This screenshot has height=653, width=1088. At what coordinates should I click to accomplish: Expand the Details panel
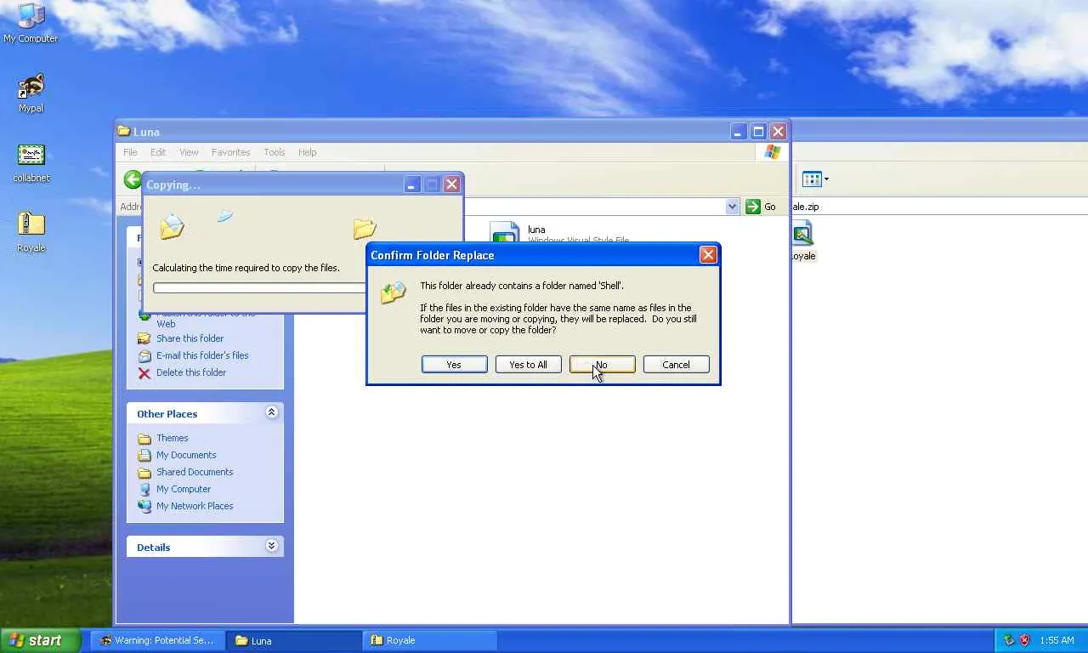pyautogui.click(x=272, y=546)
